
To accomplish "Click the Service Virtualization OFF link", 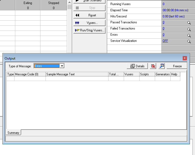I will tap(165, 41).
